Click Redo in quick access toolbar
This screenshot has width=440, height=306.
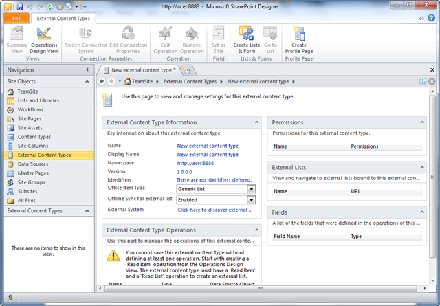[x=40, y=6]
